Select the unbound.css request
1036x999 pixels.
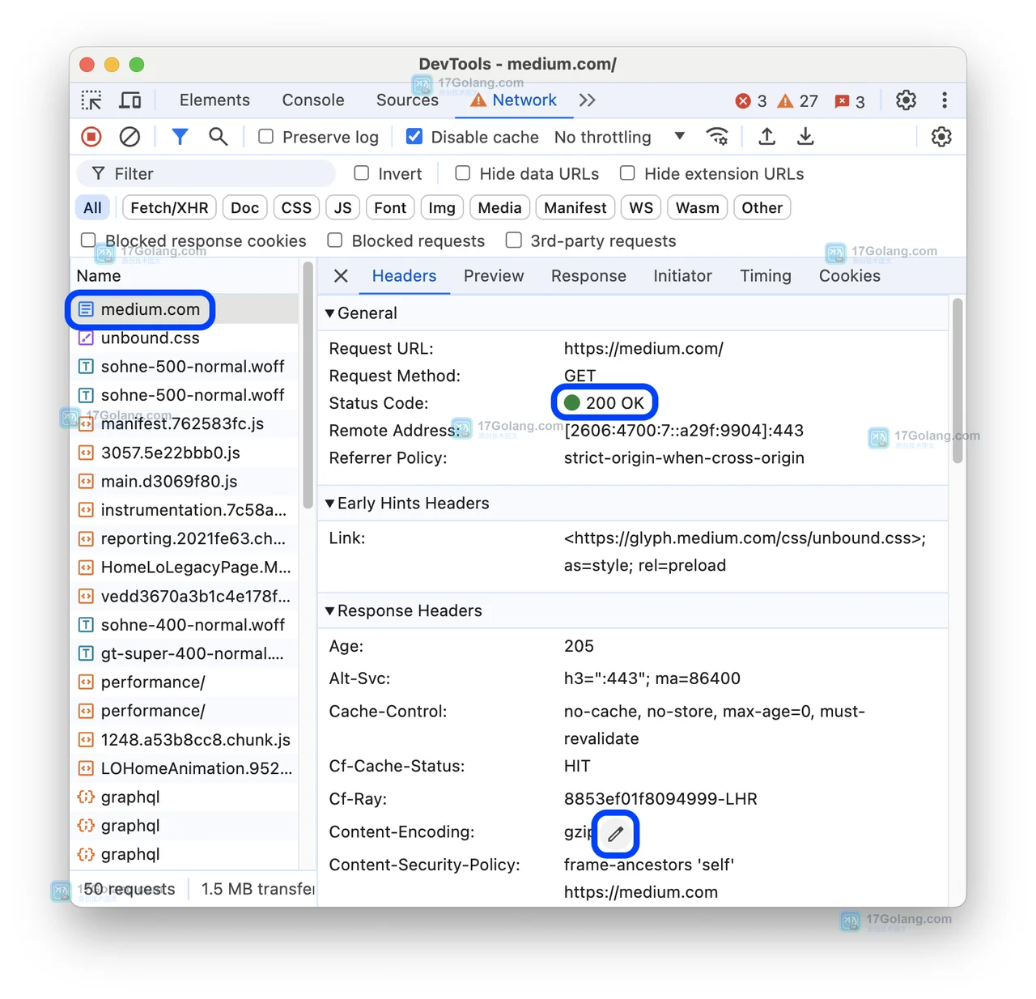[x=185, y=338]
